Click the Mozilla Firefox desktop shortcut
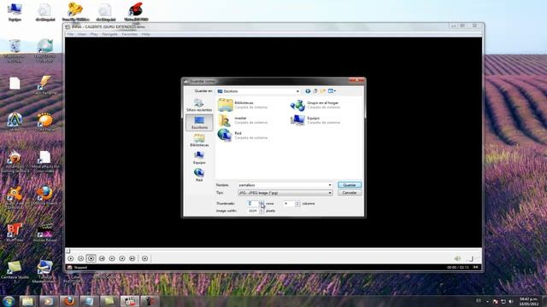The image size is (547, 307). (x=44, y=196)
